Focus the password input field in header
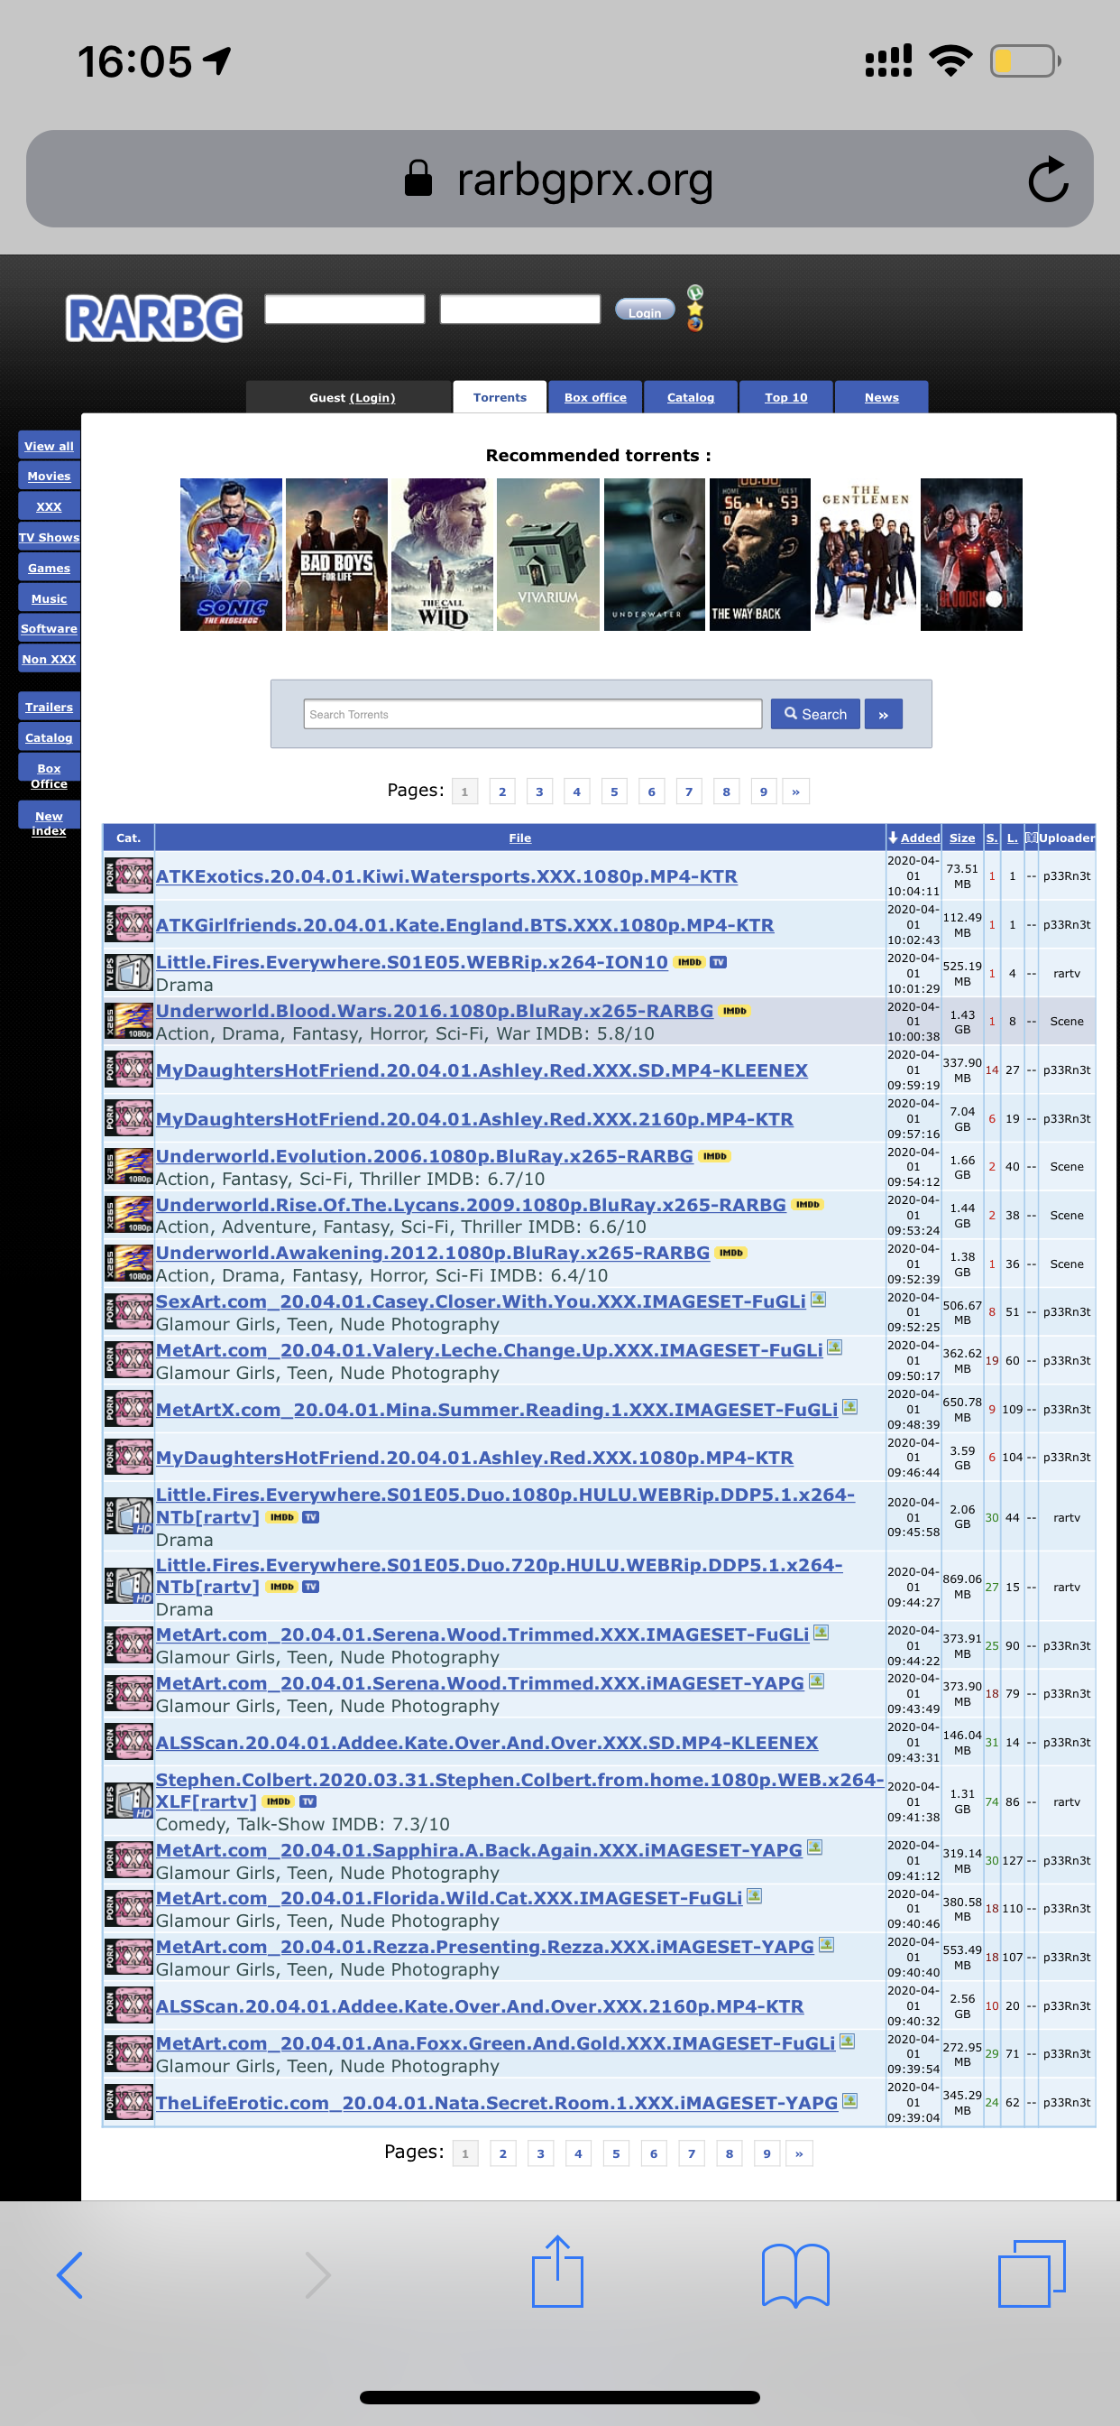The image size is (1120, 2426). coord(519,309)
